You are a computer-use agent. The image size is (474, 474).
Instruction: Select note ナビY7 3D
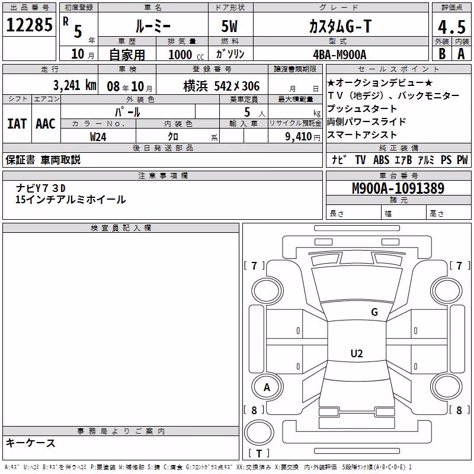point(40,188)
